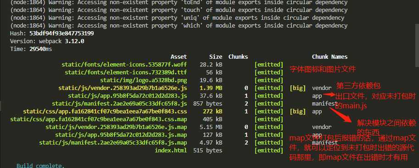Click the 5.15 MB size value

(211, 127)
